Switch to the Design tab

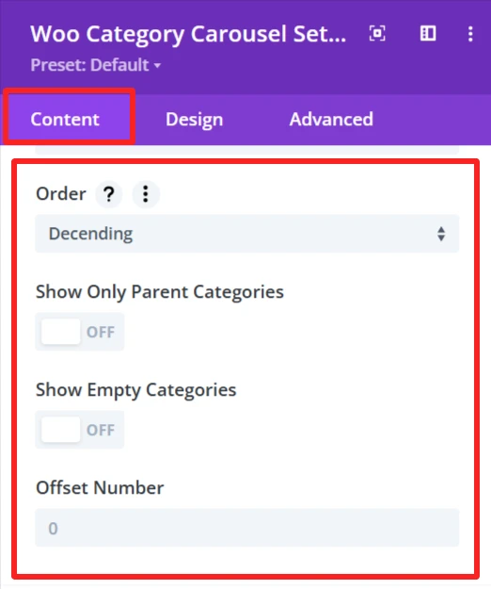tap(194, 120)
